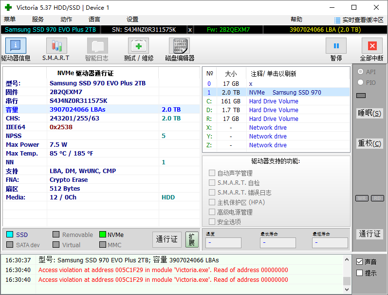This screenshot has width=388, height=295.
Task: Toggle the S.M.A.R.T. 错误日志 checkbox
Action: pos(212,193)
